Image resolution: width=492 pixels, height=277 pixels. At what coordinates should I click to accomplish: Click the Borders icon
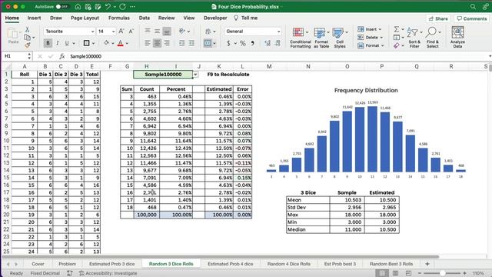[87, 43]
